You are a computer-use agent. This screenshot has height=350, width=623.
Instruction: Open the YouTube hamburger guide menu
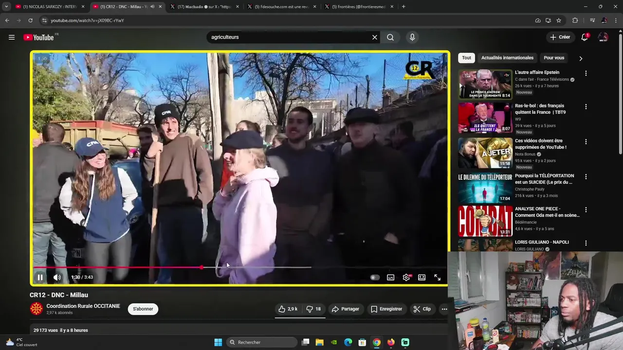[x=12, y=37]
